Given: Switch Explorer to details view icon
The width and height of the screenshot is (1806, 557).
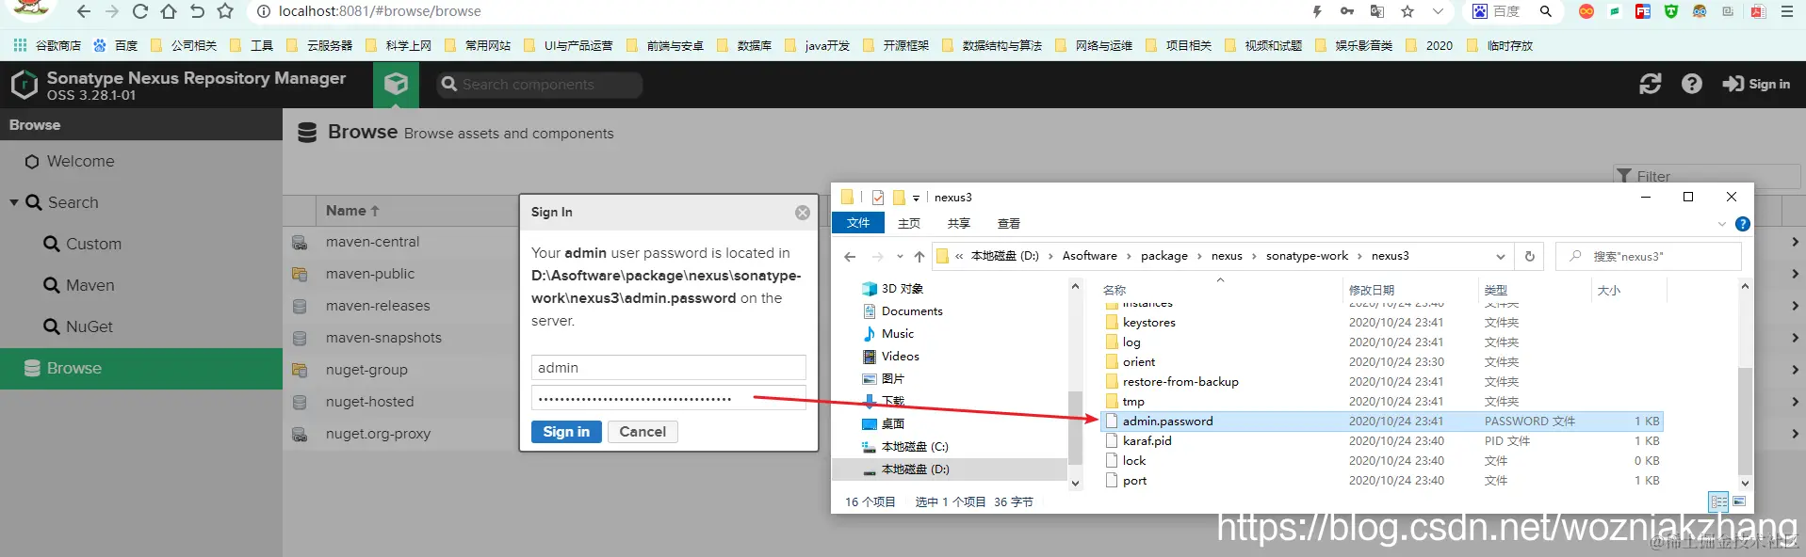Looking at the screenshot, I should (1718, 501).
